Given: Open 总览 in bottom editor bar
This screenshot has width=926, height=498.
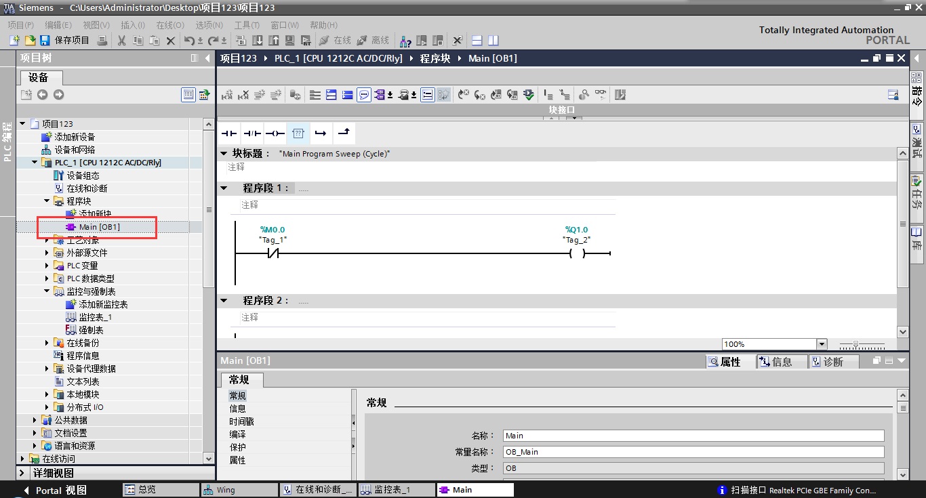Looking at the screenshot, I should click(x=161, y=490).
